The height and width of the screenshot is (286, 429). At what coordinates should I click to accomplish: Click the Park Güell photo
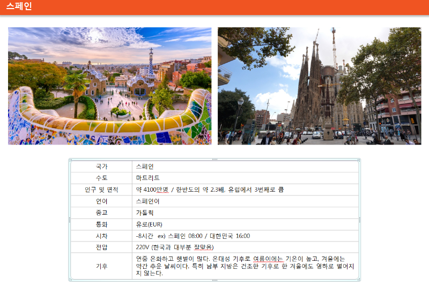click(x=110, y=86)
